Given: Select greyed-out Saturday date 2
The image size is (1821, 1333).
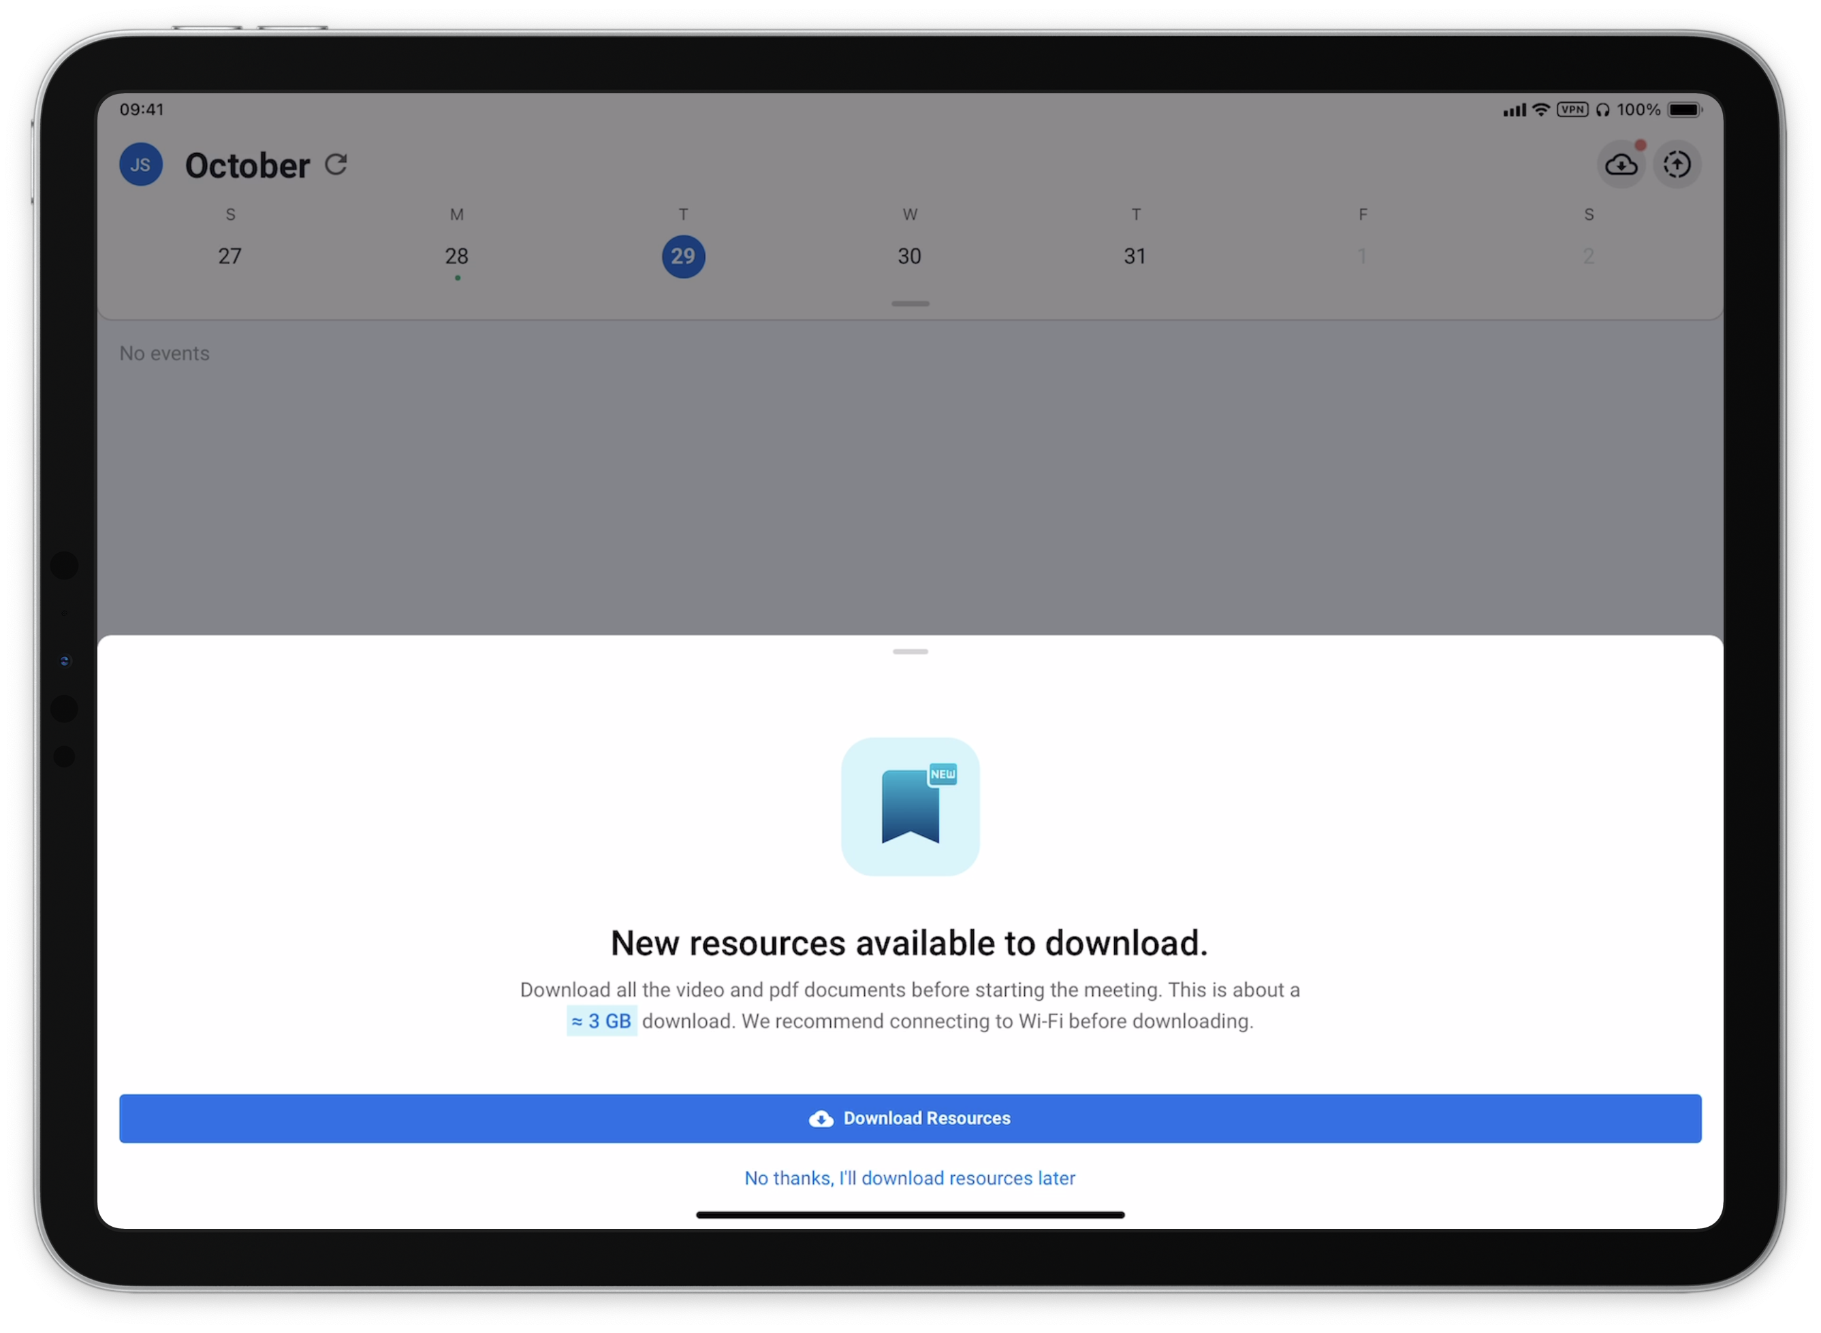Looking at the screenshot, I should 1589,256.
